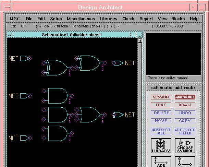The width and height of the screenshot is (209, 167).
Task: Click the topmost AND gate symbol
Action: [x=57, y=96]
